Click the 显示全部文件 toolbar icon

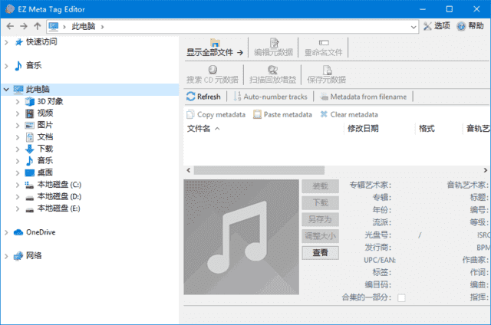pyautogui.click(x=215, y=43)
